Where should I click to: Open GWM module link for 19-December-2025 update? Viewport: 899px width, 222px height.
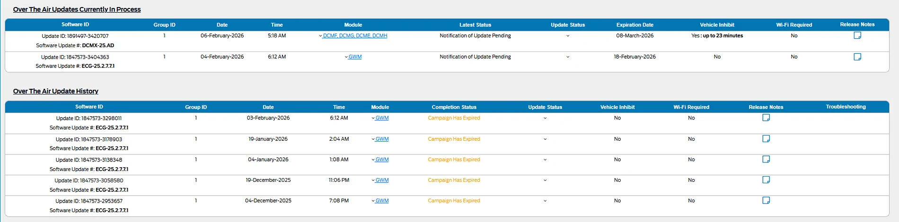tap(382, 180)
